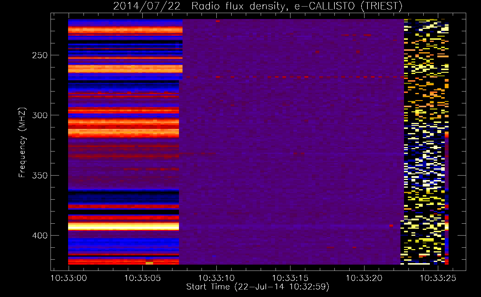481x297 pixels.
Task: Click the 10:33:15 time tick label
Action: point(290,278)
